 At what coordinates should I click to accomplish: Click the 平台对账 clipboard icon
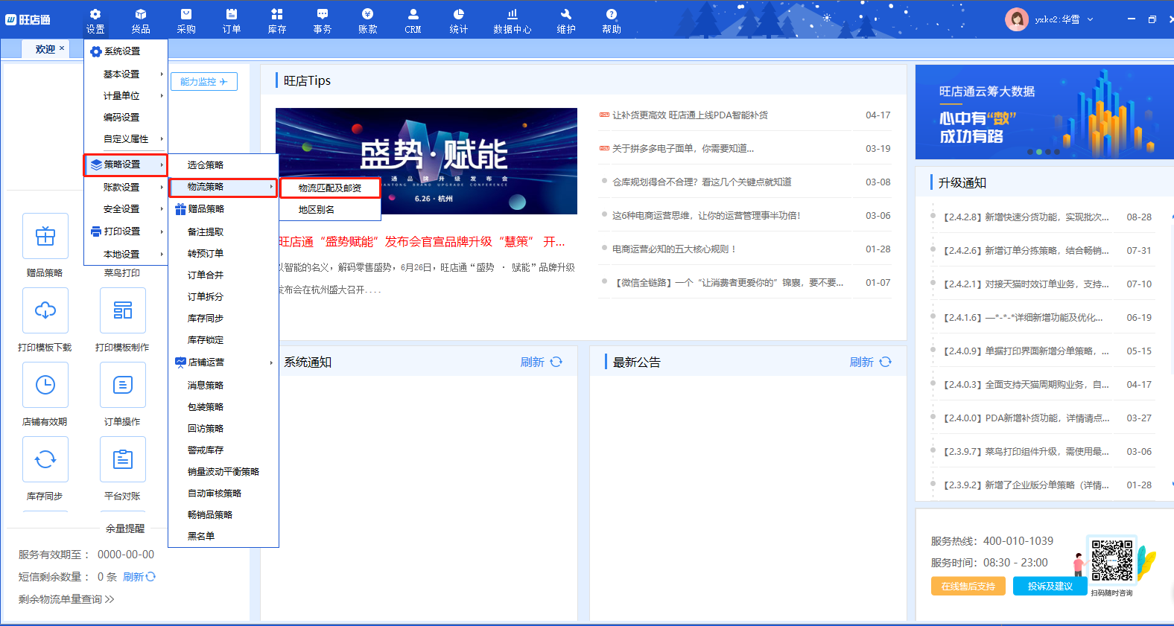tap(123, 459)
